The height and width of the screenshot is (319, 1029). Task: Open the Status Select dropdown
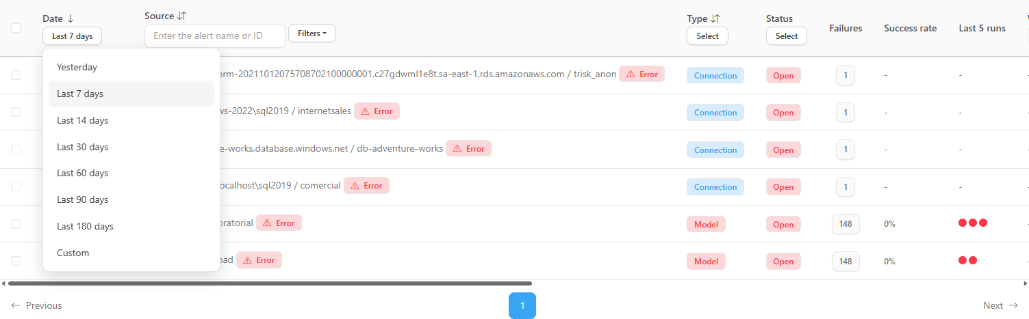787,36
